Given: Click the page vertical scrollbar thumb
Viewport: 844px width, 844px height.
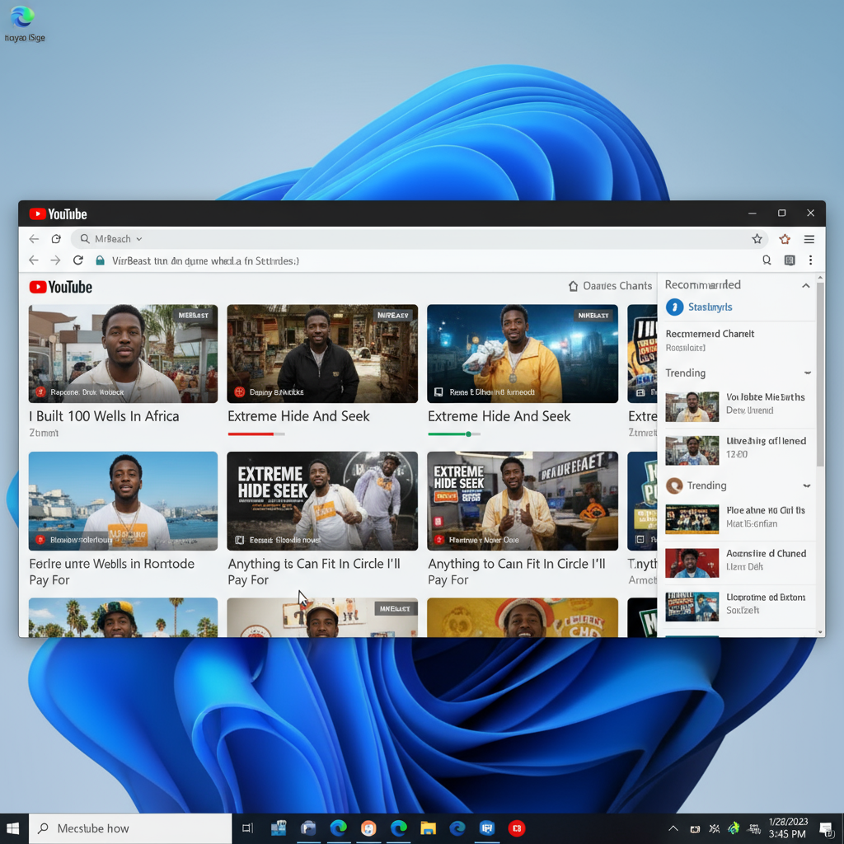Looking at the screenshot, I should coord(820,375).
